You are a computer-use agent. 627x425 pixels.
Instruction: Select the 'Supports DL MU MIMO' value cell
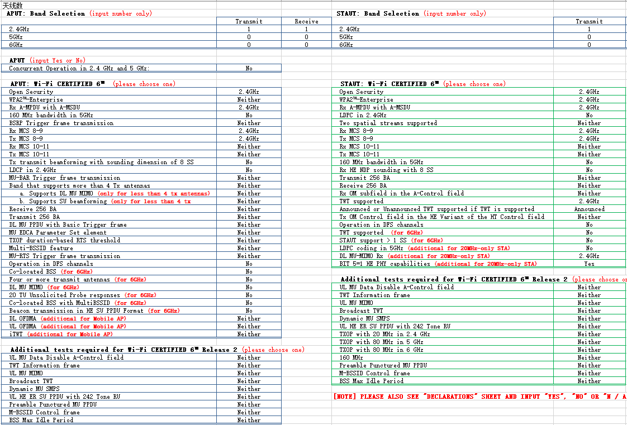249,193
